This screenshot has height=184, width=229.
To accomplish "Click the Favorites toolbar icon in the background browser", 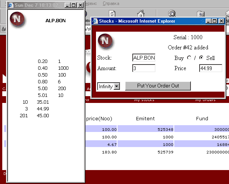I will (x=201, y=14).
